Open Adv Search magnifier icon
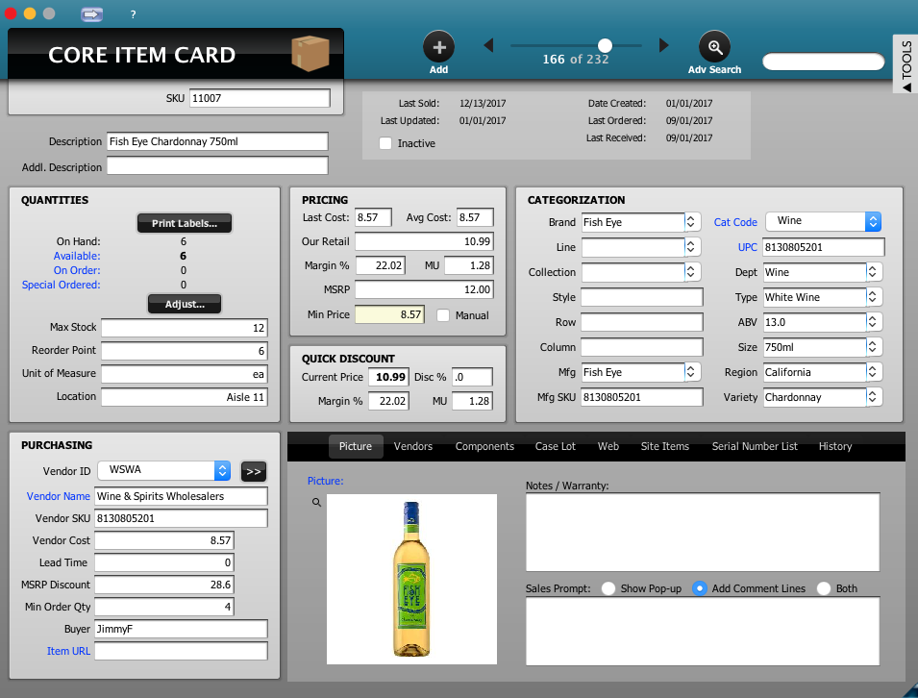 714,46
